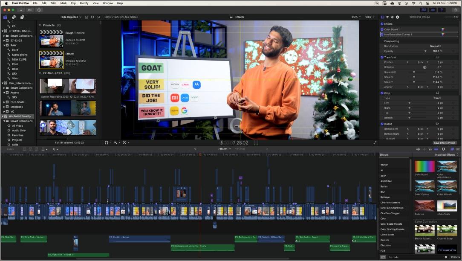Select the Blur effects category

coord(382,192)
